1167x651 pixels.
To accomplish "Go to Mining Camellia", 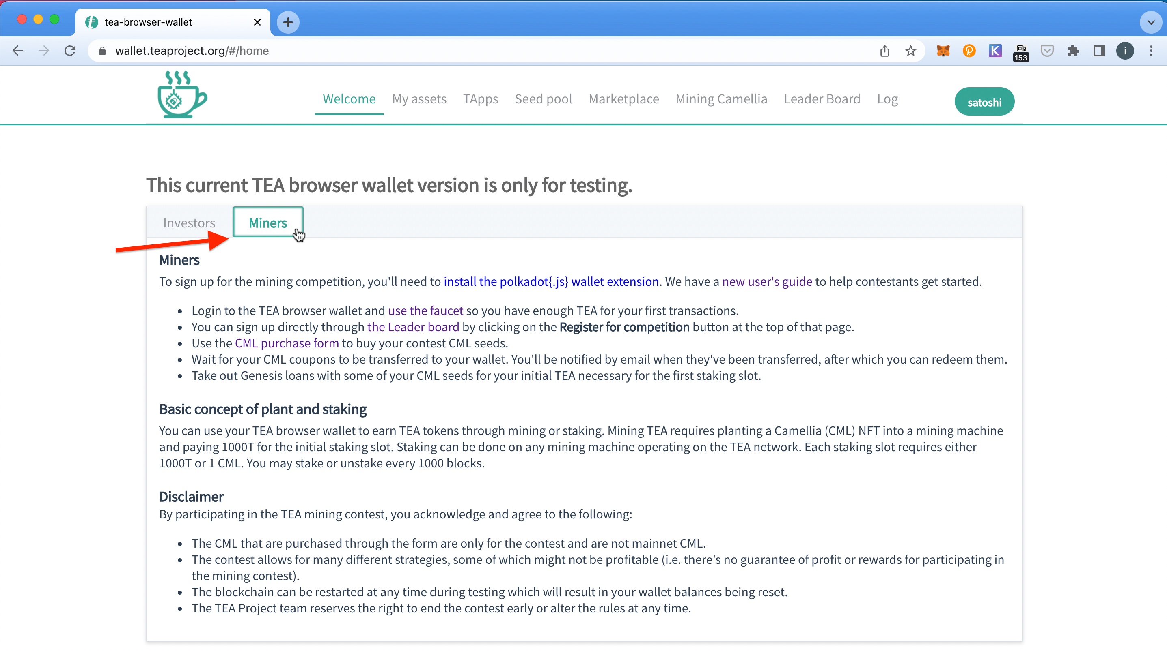I will 721,99.
